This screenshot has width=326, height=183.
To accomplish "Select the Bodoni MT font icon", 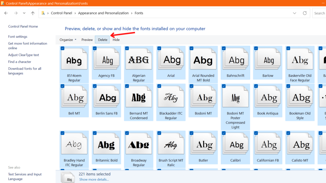I will pyautogui.click(x=203, y=97).
